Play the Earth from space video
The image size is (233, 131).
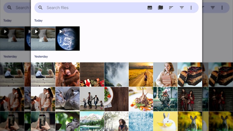click(68, 39)
